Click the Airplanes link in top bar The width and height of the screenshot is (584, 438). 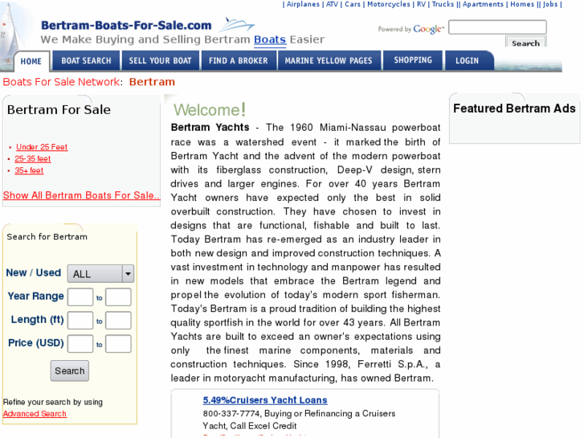pos(303,4)
